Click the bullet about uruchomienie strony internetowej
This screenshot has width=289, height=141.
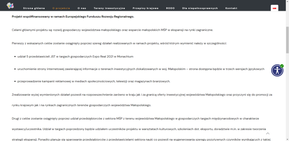141,69
